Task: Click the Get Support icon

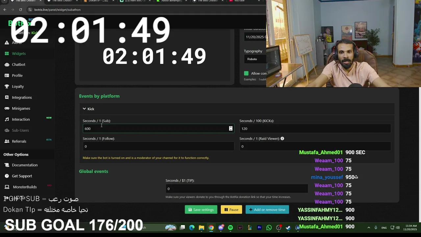Action: tap(7, 176)
